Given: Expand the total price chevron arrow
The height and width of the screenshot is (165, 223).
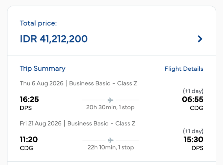Looking at the screenshot, I should pos(200,39).
